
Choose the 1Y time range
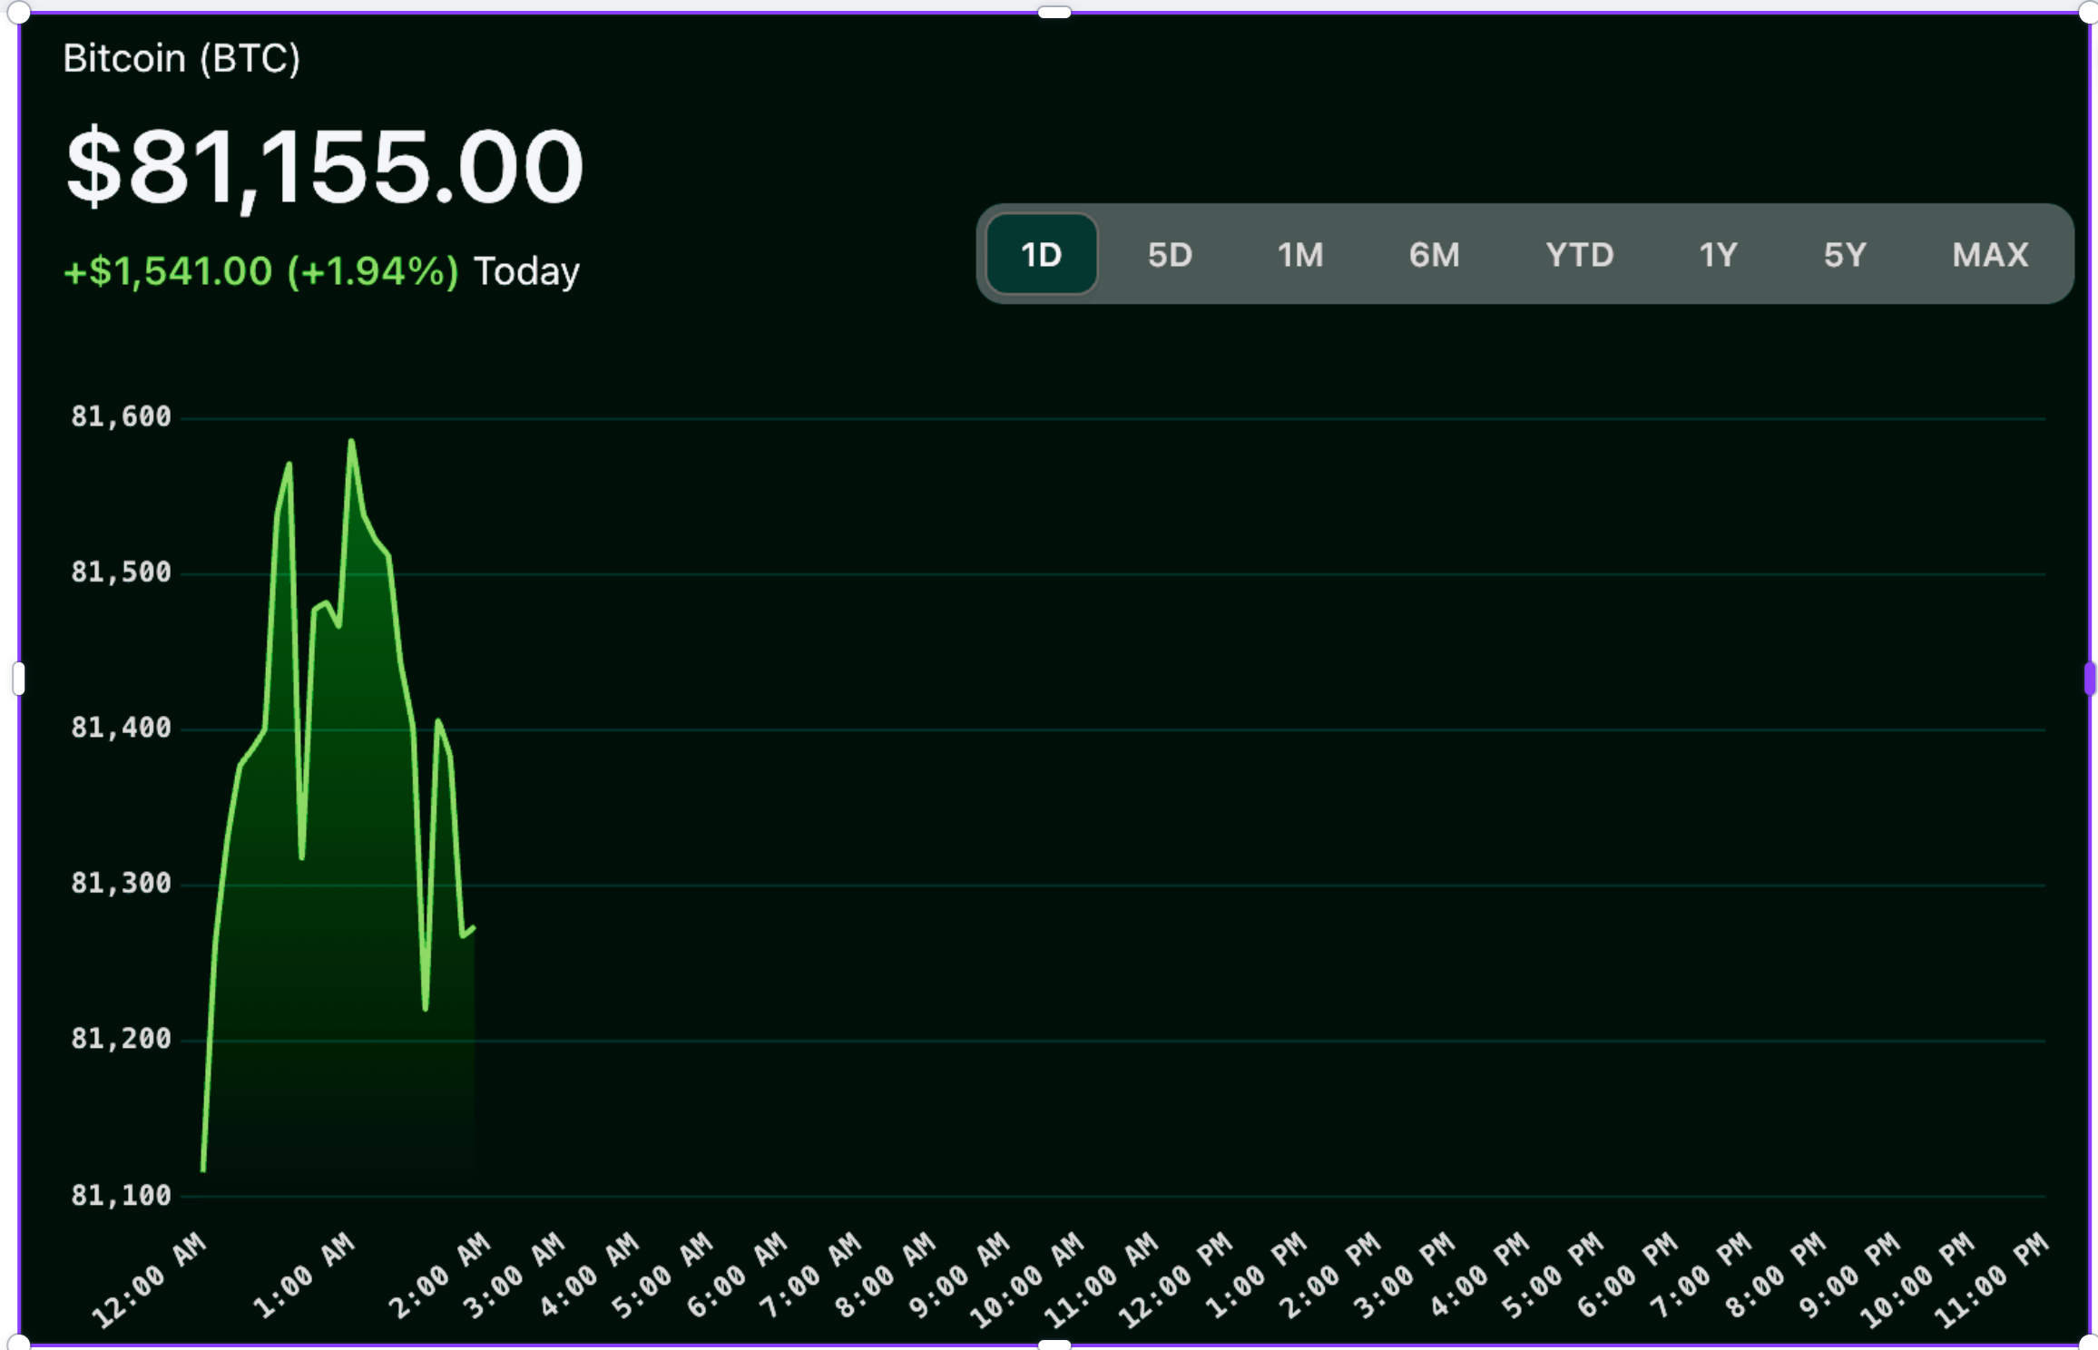click(x=1718, y=255)
